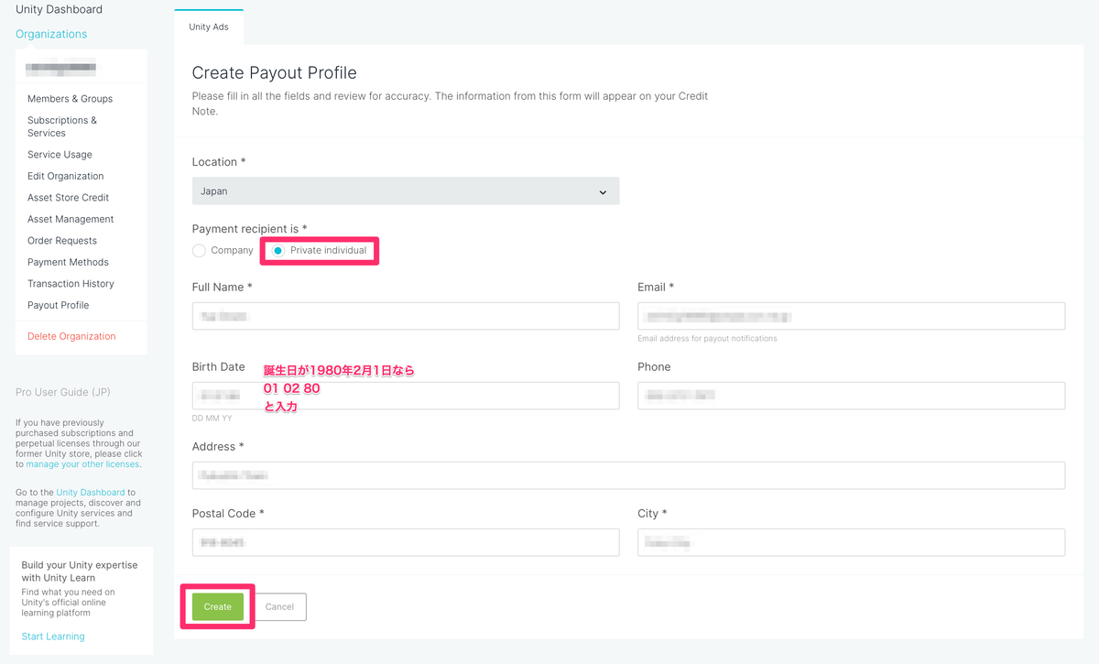The width and height of the screenshot is (1099, 664).
Task: Open the Payment Methods page
Action: tap(68, 262)
